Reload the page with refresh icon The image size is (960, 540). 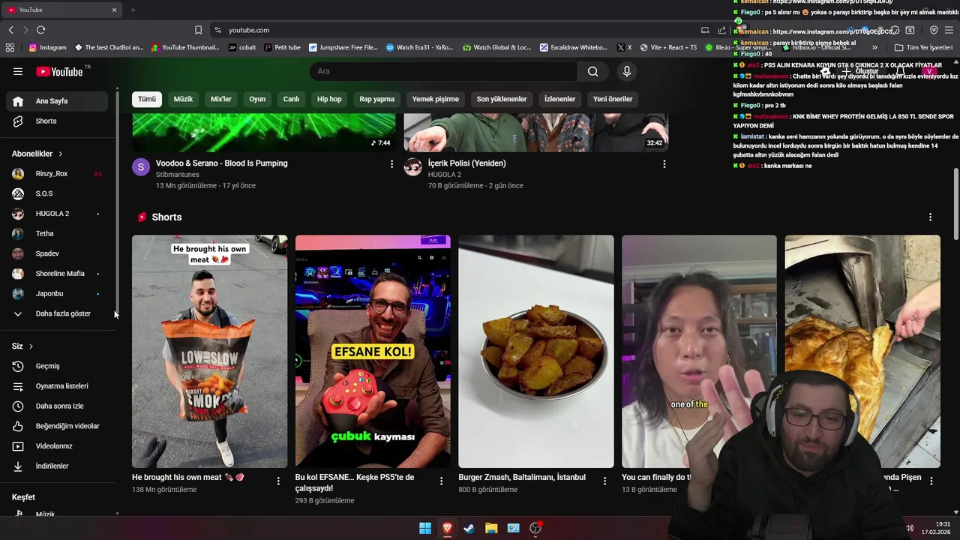coord(40,30)
